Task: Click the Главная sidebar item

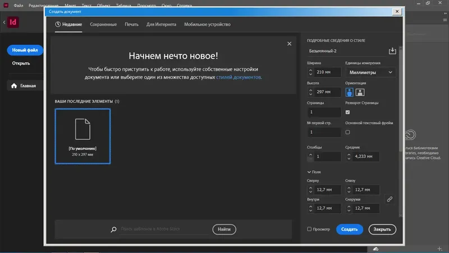Action: click(25, 86)
